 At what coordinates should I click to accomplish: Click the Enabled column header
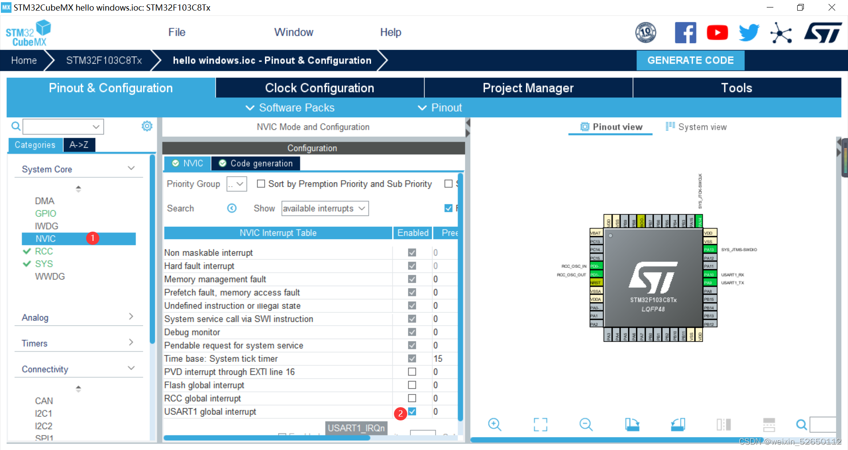click(413, 233)
